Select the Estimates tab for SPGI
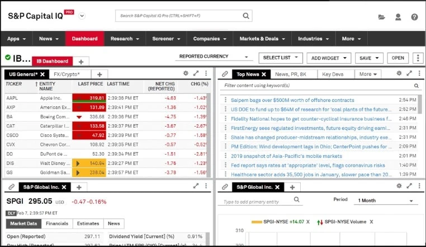 (88, 223)
